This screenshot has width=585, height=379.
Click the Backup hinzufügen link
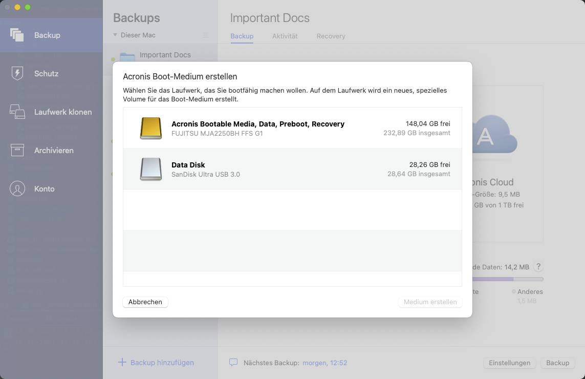click(x=162, y=363)
